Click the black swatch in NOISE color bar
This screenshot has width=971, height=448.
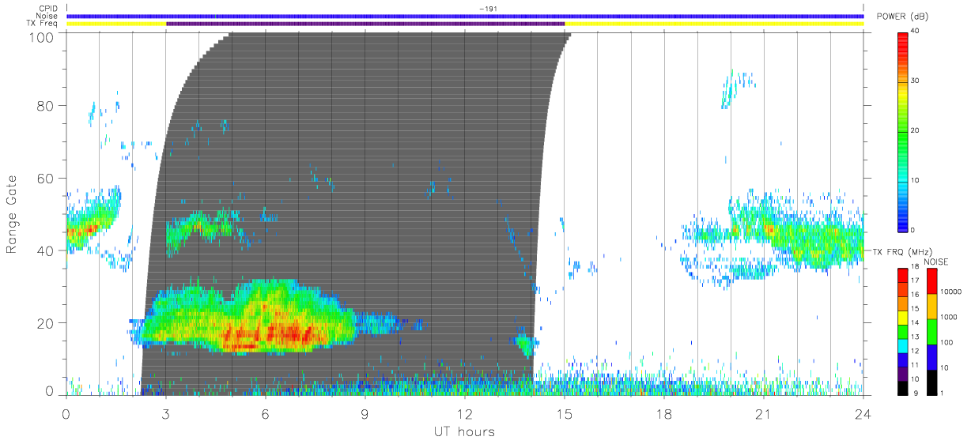click(x=931, y=381)
